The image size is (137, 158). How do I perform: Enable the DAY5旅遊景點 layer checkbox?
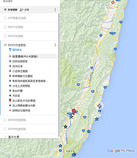[5, 129]
